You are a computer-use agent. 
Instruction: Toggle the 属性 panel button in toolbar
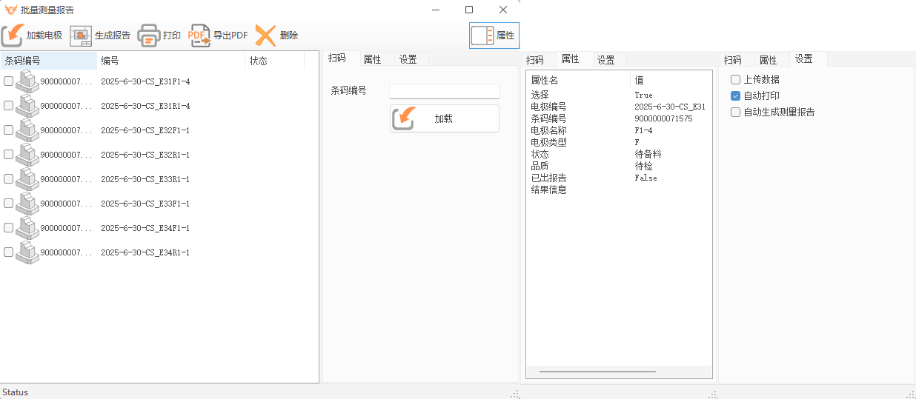point(494,36)
